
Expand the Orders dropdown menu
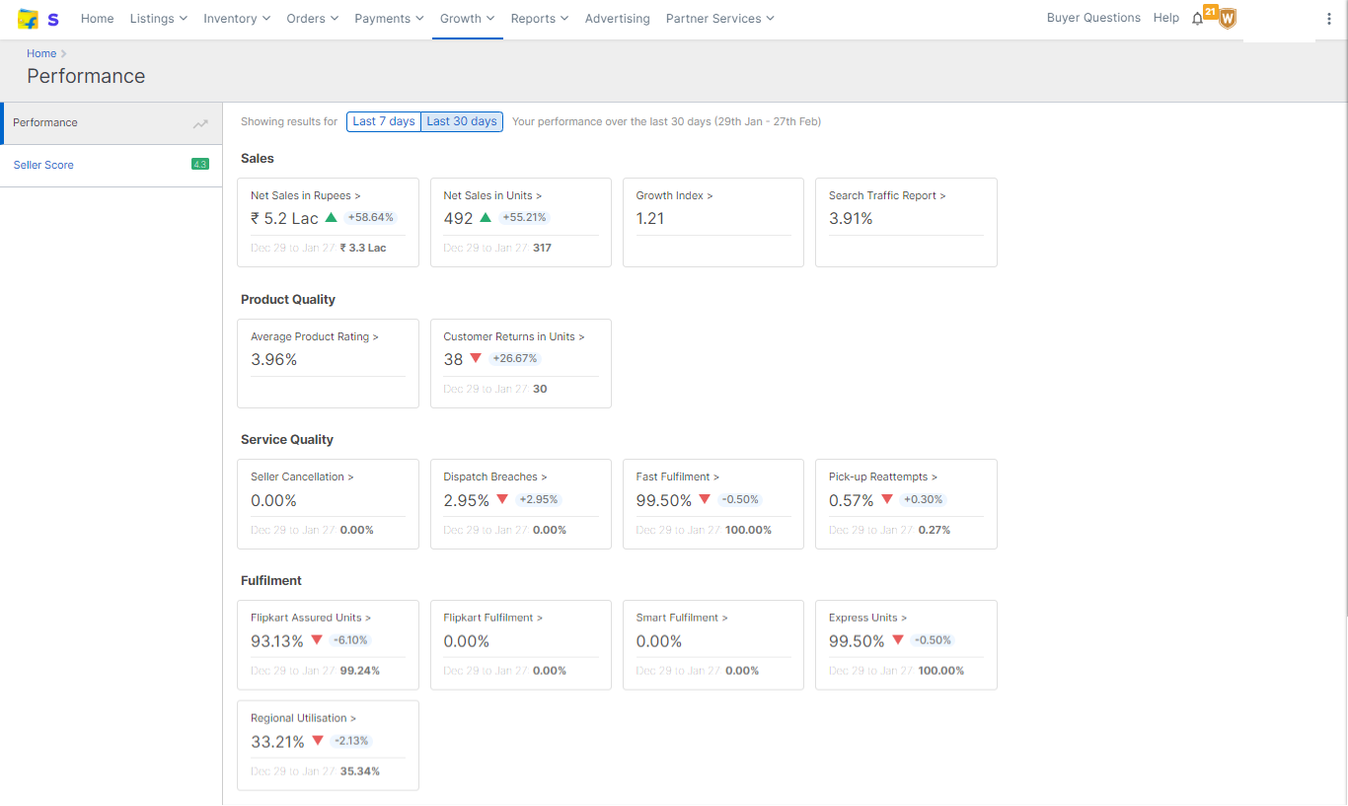point(313,19)
